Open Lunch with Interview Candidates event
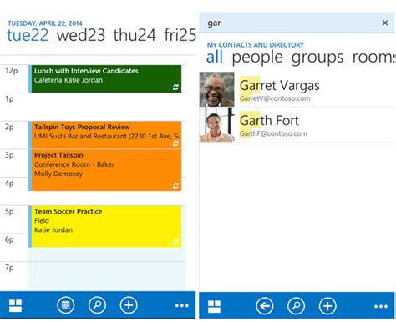The width and height of the screenshot is (396, 322). click(x=105, y=78)
